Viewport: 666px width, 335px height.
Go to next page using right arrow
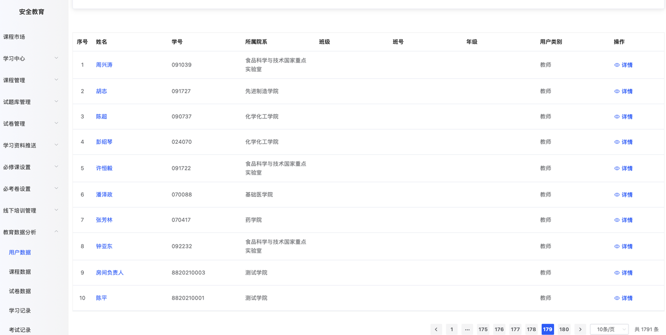click(580, 329)
